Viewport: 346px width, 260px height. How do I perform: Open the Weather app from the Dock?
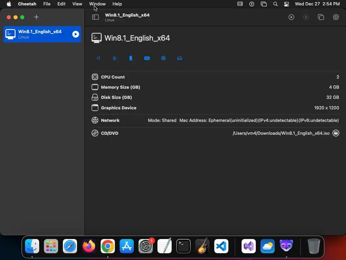[x=268, y=246]
